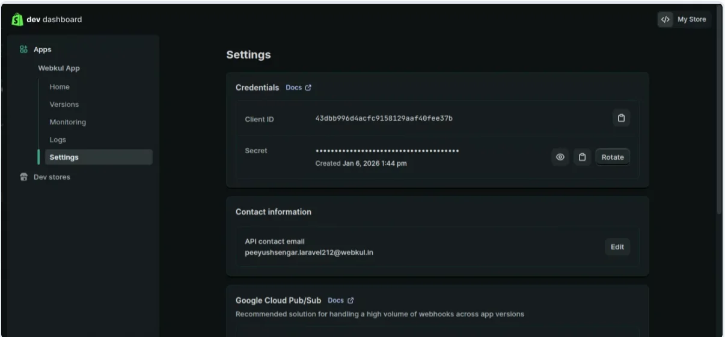
Task: Open the Home page of Webkul App
Action: pyautogui.click(x=60, y=87)
